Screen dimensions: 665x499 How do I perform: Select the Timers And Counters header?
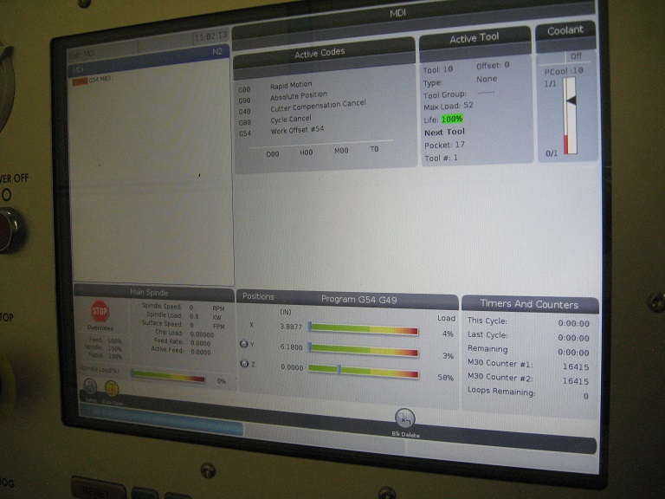pos(530,304)
